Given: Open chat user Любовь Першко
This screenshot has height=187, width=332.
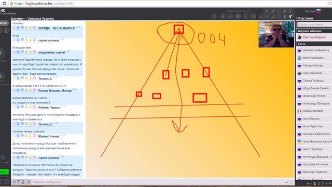Looking at the screenshot, I should 49,108.
